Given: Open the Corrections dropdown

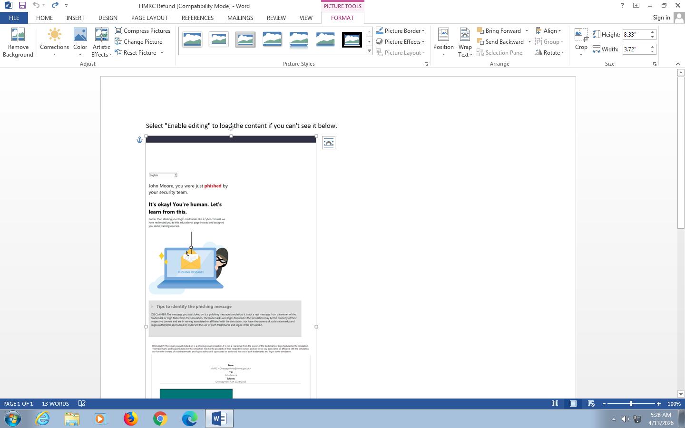Looking at the screenshot, I should [x=54, y=42].
